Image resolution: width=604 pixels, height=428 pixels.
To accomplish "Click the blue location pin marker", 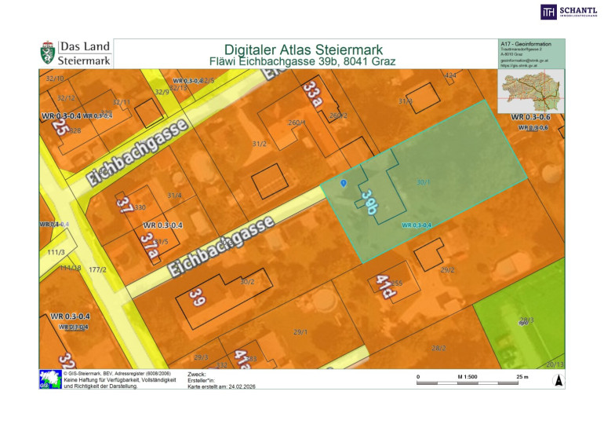I will [x=344, y=183].
